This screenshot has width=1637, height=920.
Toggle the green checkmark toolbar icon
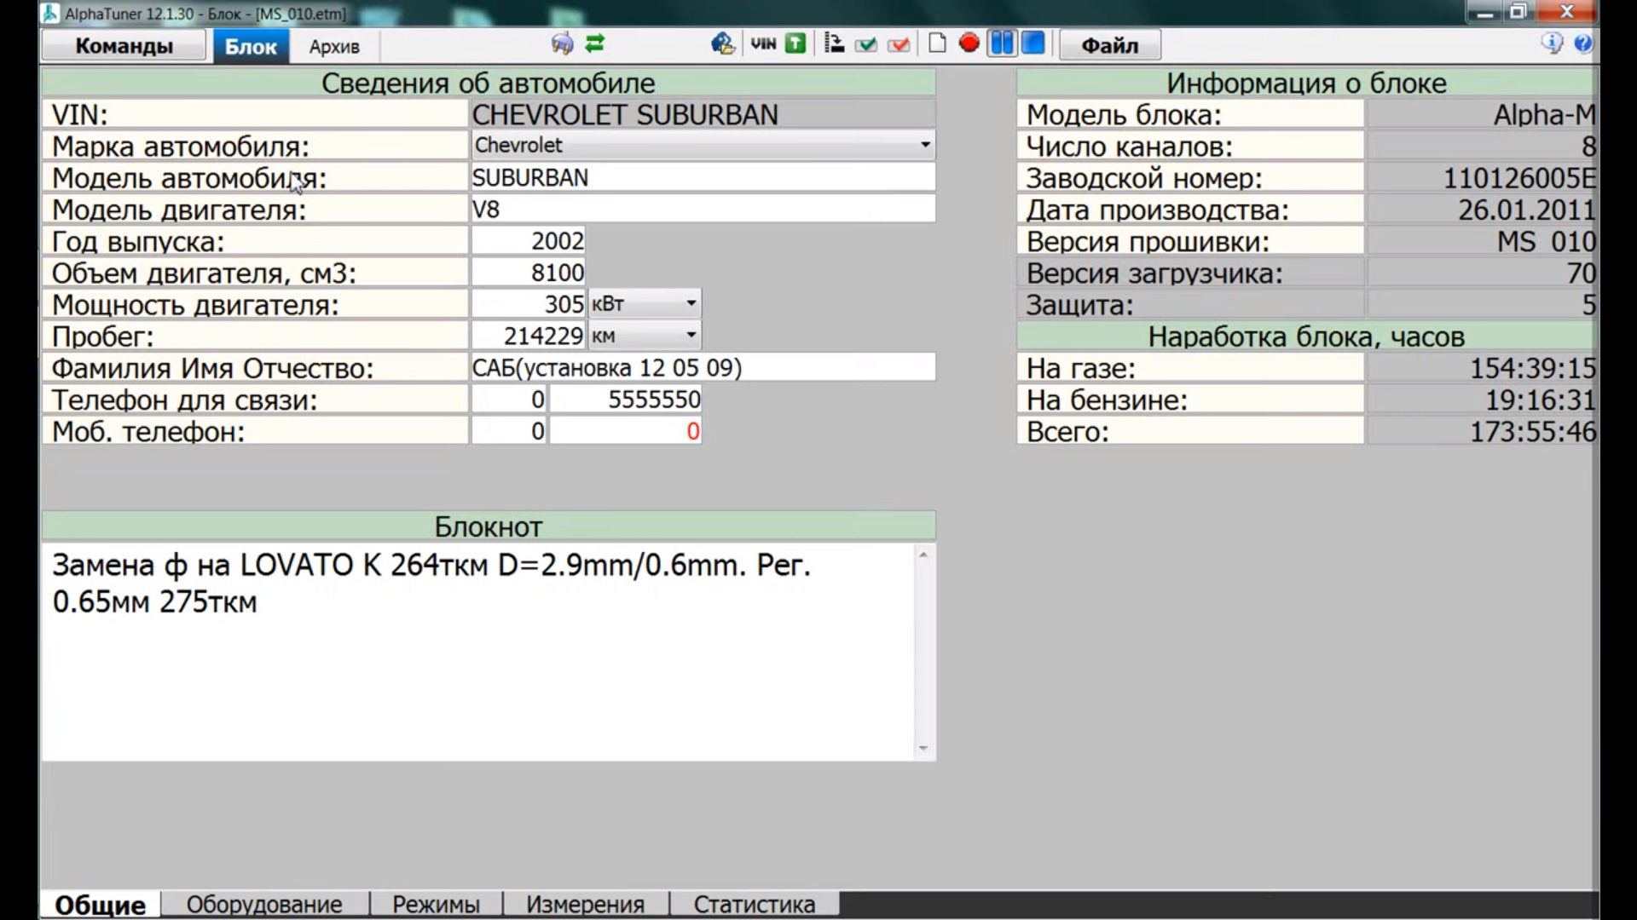click(x=866, y=43)
